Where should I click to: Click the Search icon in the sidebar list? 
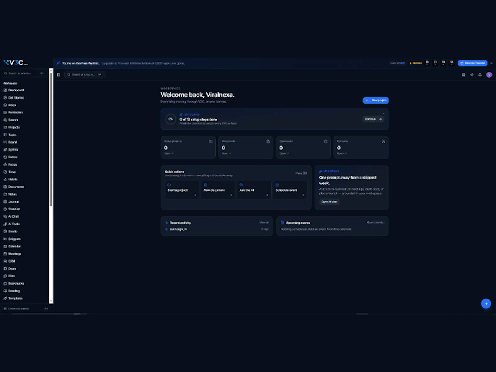coord(5,120)
